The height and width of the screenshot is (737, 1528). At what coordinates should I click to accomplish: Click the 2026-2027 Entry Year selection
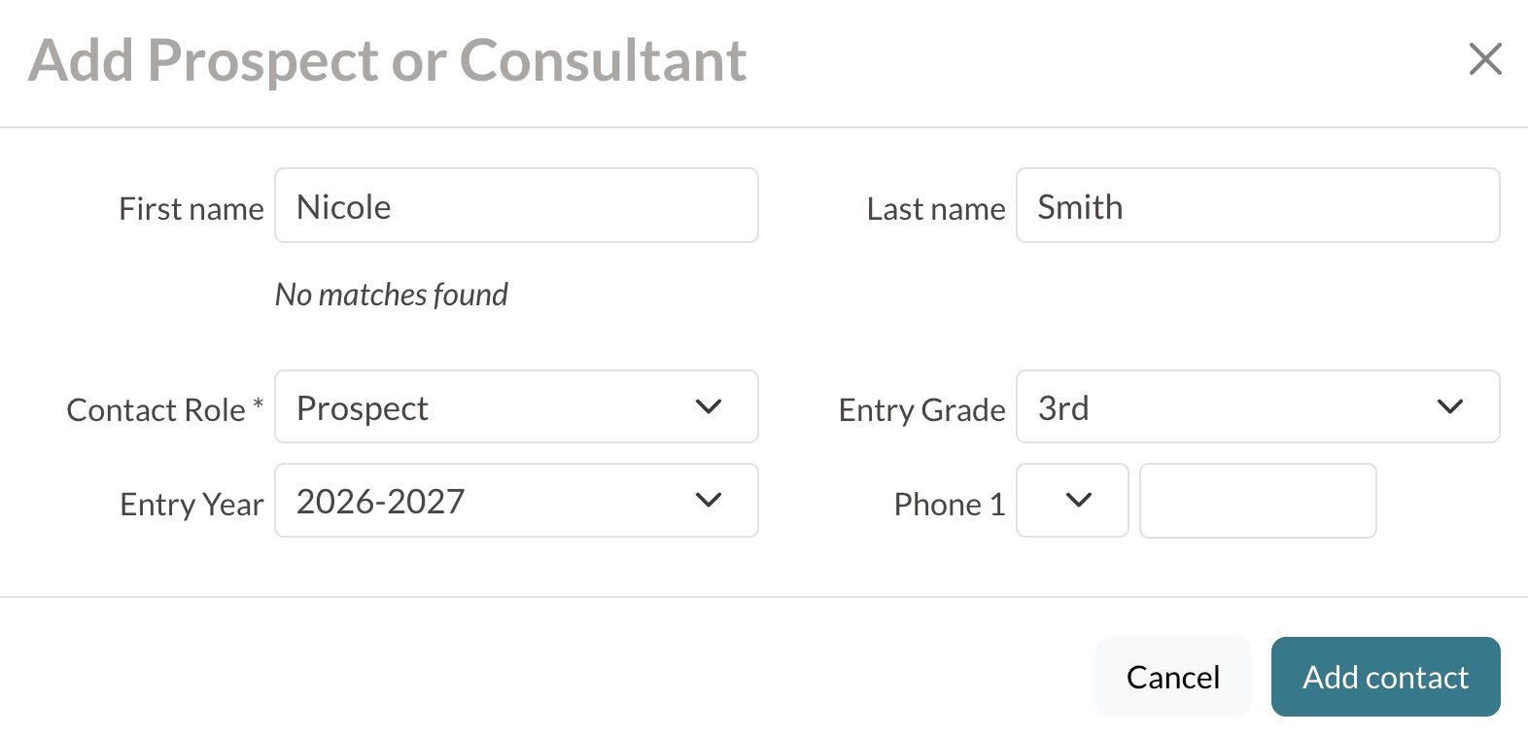point(379,501)
